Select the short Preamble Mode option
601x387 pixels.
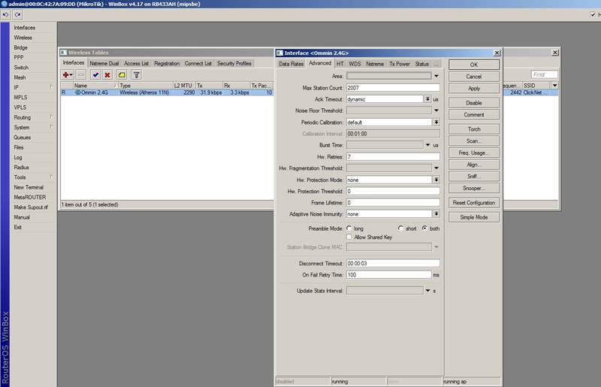pyautogui.click(x=400, y=228)
